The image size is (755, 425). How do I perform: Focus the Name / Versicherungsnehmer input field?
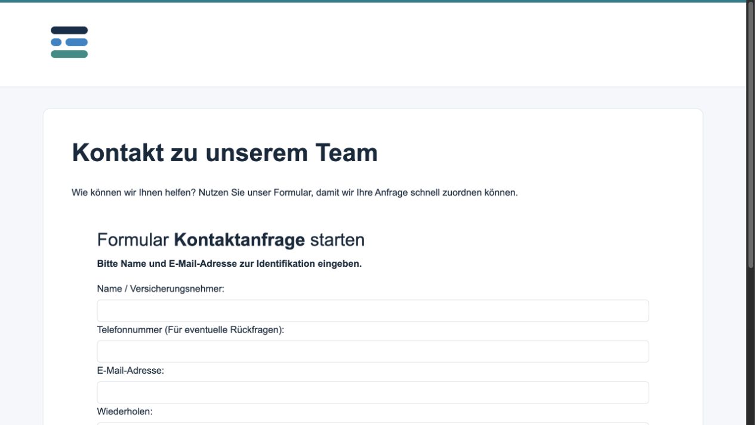(x=373, y=311)
